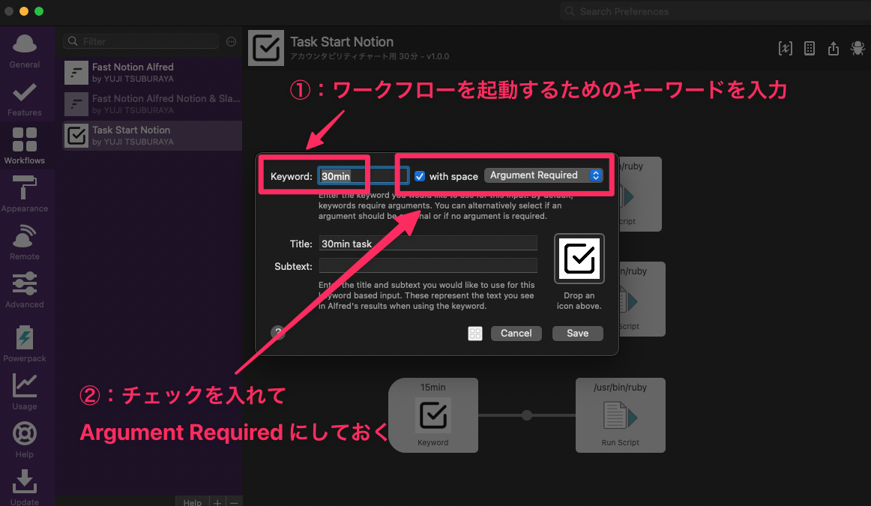Open the dialog help question mark button

pos(278,332)
